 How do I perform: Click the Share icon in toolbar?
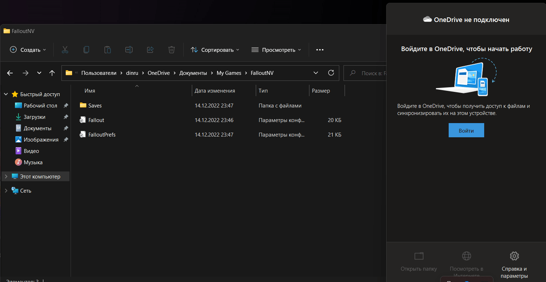[150, 50]
